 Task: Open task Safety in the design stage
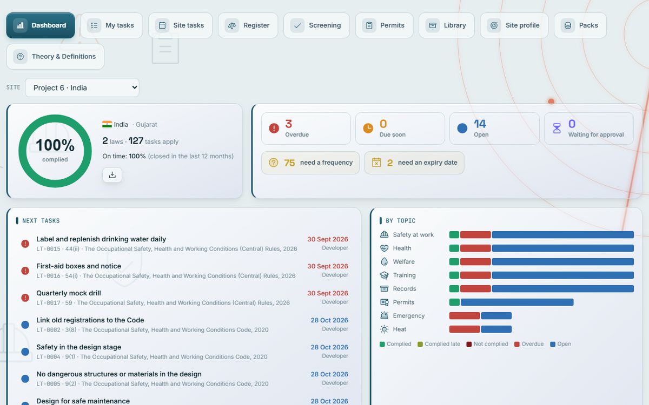click(x=184, y=352)
